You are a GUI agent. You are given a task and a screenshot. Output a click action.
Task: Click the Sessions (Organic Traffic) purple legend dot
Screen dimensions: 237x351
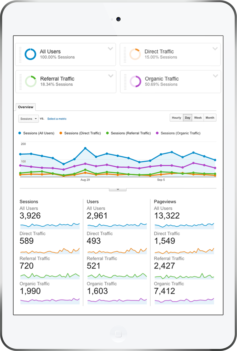[x=158, y=133]
